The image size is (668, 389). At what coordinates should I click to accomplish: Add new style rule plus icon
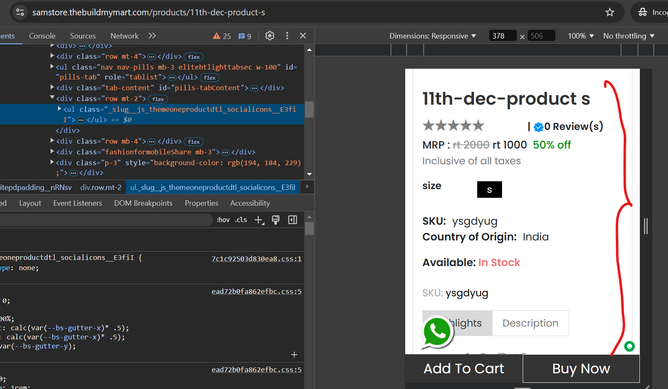pyautogui.click(x=259, y=220)
